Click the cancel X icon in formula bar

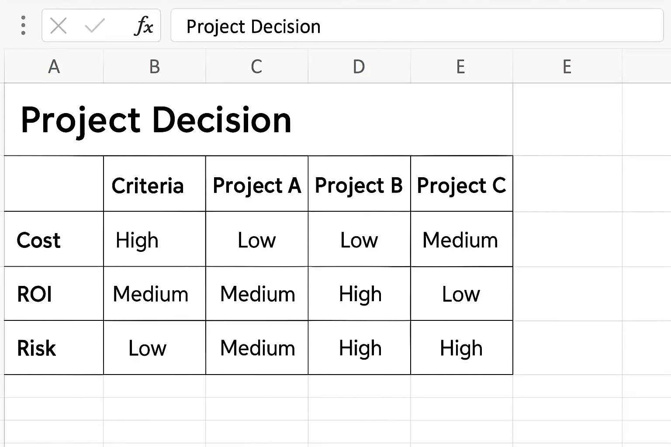pos(59,26)
